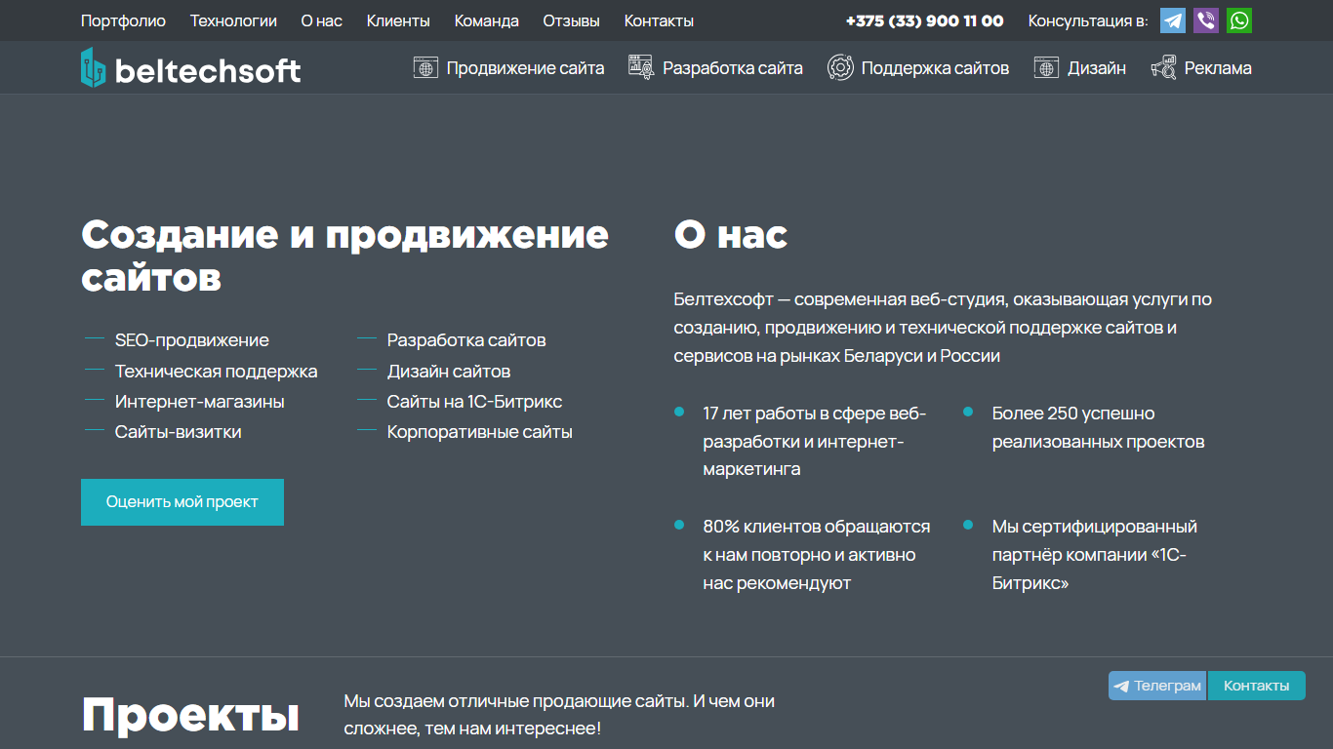Open Дизайн сайтов link
Image resolution: width=1333 pixels, height=749 pixels.
(449, 372)
